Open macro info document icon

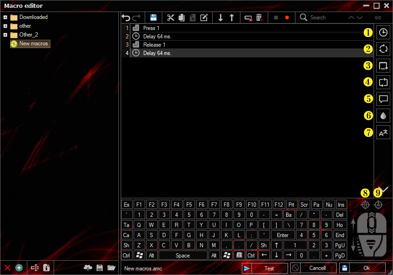[x=46, y=268]
